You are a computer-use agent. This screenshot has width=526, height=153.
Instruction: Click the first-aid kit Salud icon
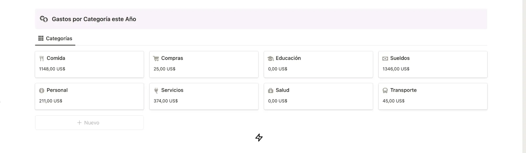point(271,90)
